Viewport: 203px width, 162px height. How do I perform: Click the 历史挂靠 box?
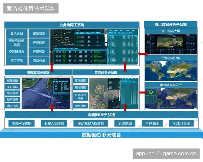pos(13,106)
